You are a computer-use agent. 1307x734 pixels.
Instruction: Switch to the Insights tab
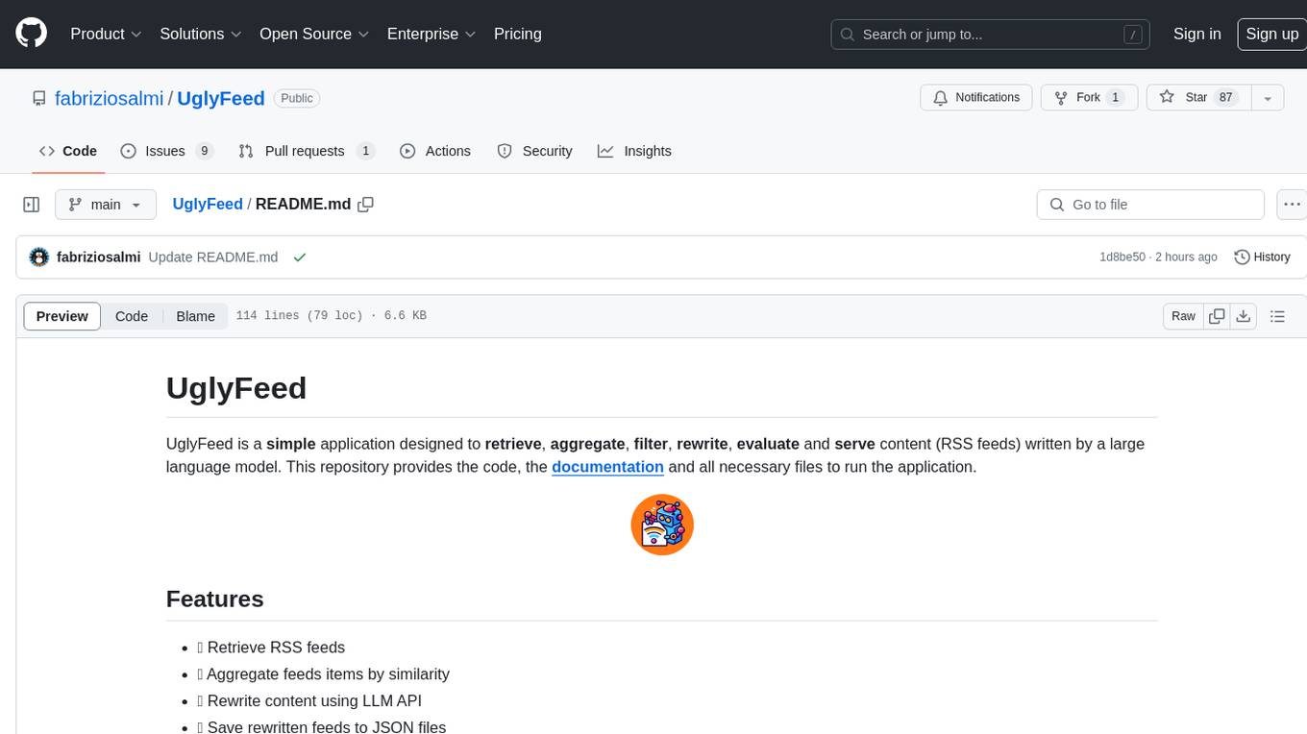tap(634, 151)
